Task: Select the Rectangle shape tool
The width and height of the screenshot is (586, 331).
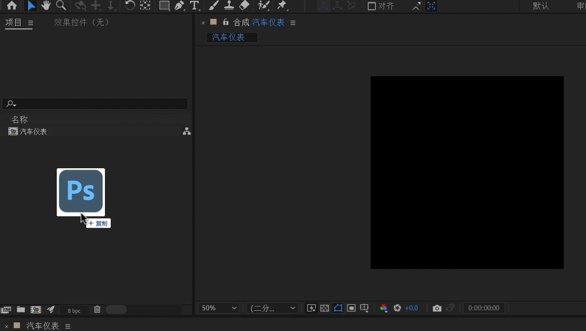Action: pos(164,5)
